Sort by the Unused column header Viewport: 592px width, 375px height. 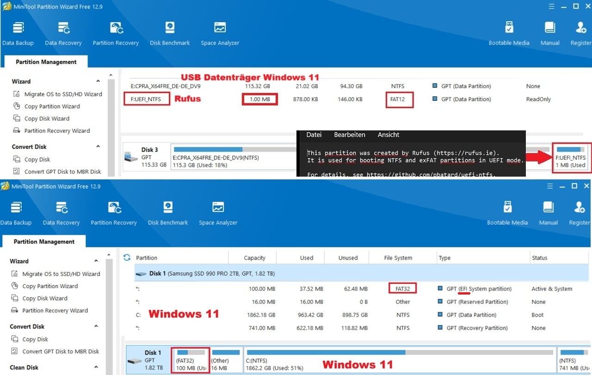348,258
